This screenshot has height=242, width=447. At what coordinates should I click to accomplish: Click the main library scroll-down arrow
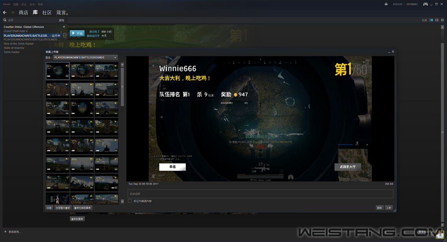point(442,225)
